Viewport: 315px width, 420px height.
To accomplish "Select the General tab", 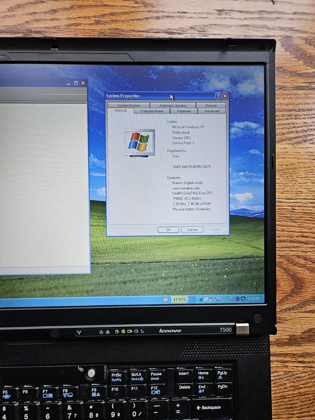I will pos(120,111).
